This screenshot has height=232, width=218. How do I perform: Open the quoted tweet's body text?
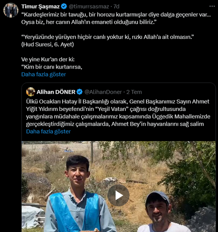[x=118, y=113]
